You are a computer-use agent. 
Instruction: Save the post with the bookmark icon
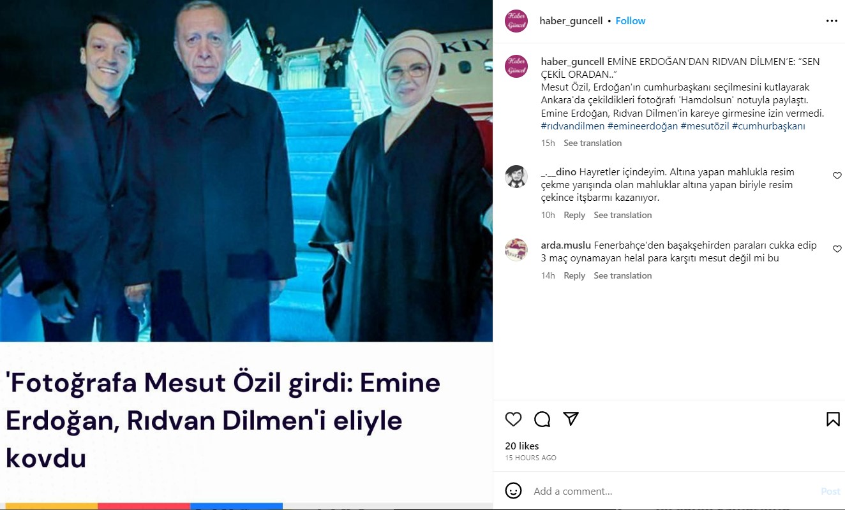click(833, 419)
